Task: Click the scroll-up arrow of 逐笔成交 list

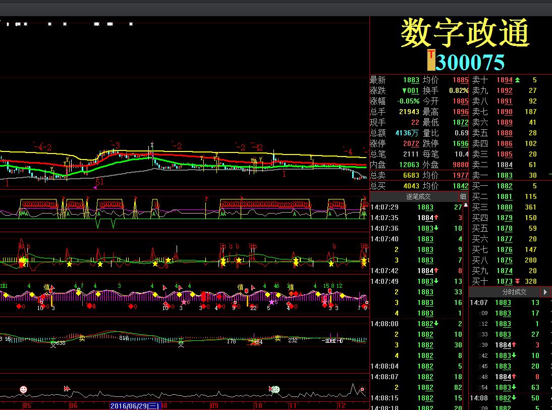Action: point(466,204)
